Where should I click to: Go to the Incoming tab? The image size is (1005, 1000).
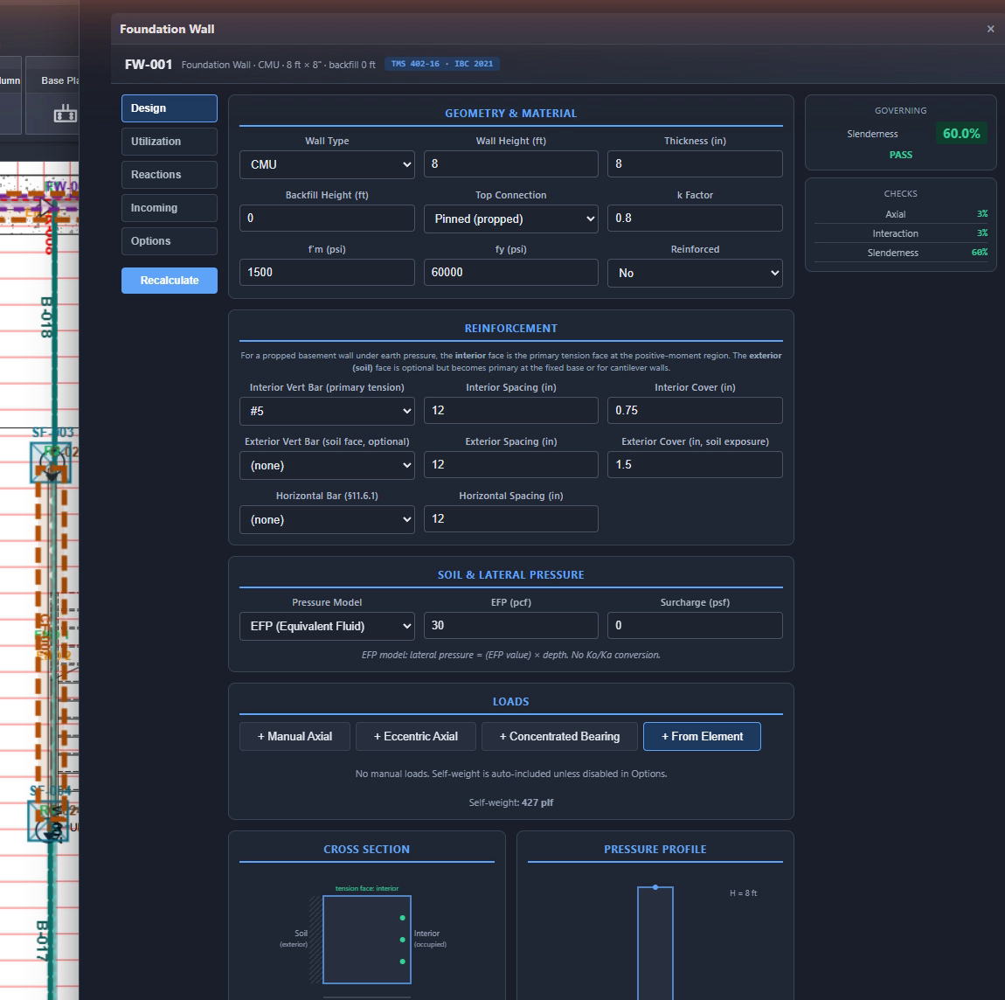170,208
